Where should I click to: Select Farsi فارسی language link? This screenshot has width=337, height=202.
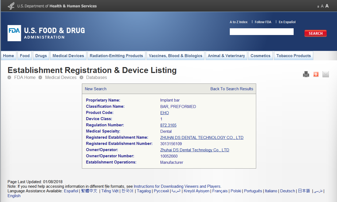click(318, 191)
